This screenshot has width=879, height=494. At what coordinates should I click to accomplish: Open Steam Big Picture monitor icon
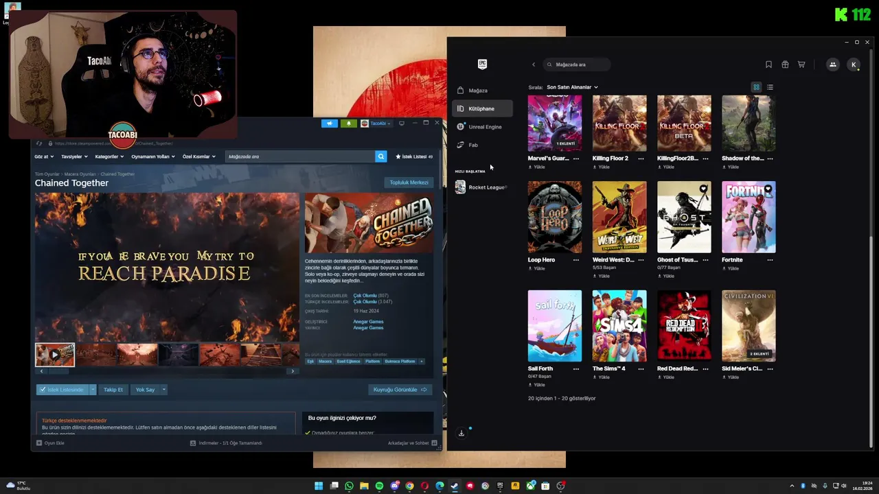[402, 123]
